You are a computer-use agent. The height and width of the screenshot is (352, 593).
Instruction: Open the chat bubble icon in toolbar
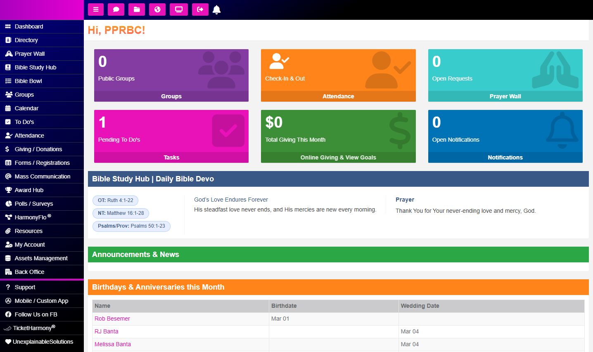(x=116, y=10)
